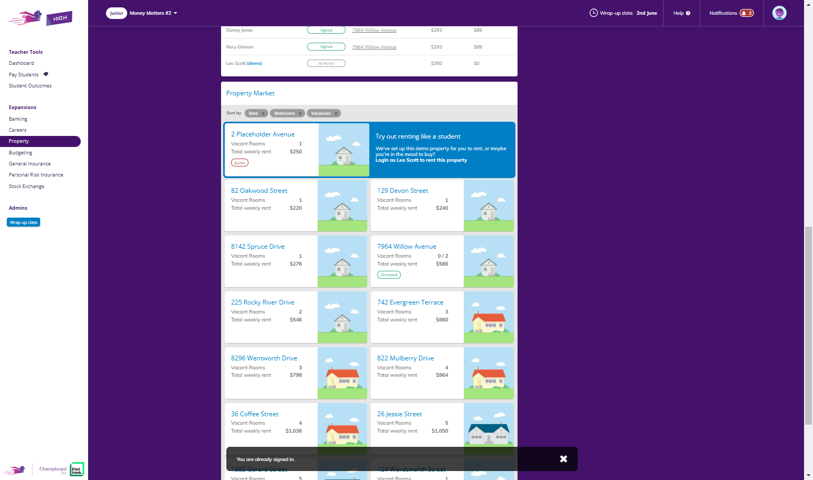The height and width of the screenshot is (480, 813).
Task: Sort properties by Vacancies
Action: point(324,113)
